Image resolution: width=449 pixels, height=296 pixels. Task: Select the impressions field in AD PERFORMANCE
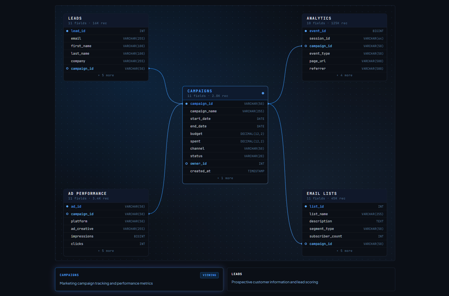pos(106,236)
